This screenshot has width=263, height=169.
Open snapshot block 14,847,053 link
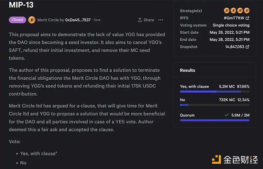click(235, 47)
